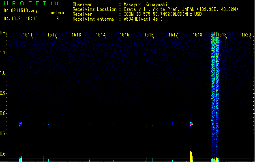Click the 1.0 kHz frequency label
The width and height of the screenshot is (255, 162).
3,73
